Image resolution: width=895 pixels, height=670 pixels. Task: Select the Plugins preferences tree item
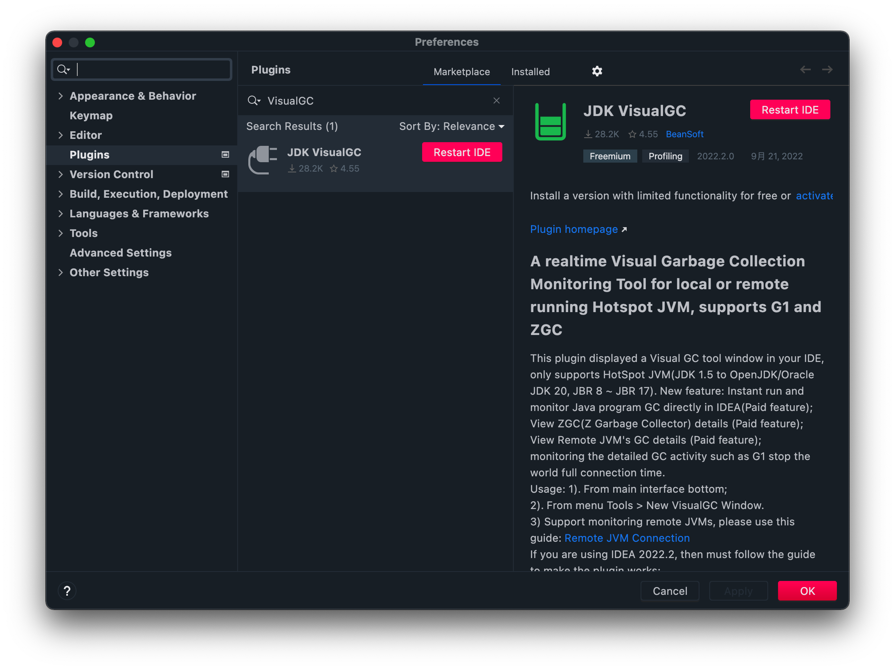point(90,154)
